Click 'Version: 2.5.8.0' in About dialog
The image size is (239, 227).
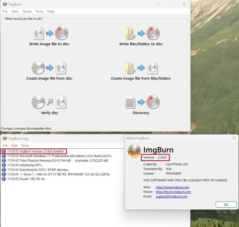(x=155, y=157)
